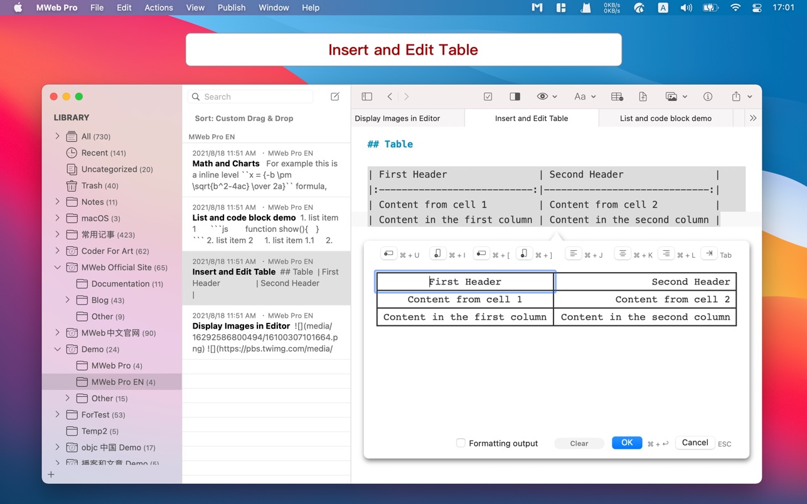Create a new document with compose icon
This screenshot has width=807, height=504.
(x=335, y=97)
